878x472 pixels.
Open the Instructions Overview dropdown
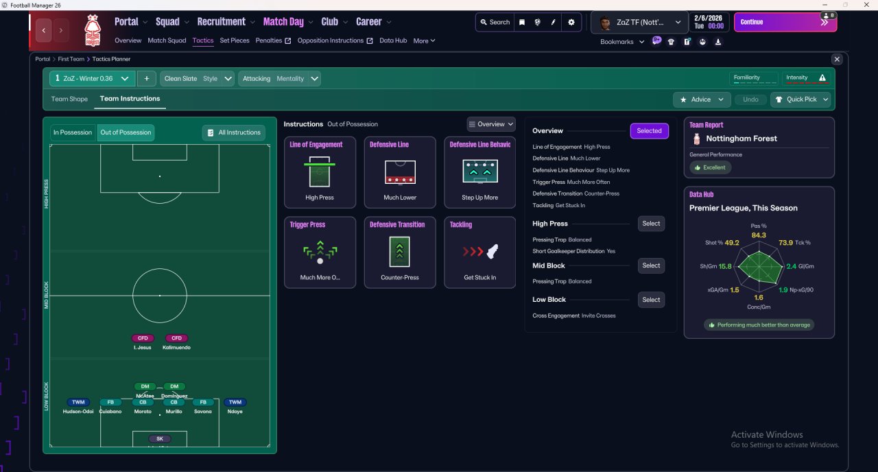coord(491,124)
